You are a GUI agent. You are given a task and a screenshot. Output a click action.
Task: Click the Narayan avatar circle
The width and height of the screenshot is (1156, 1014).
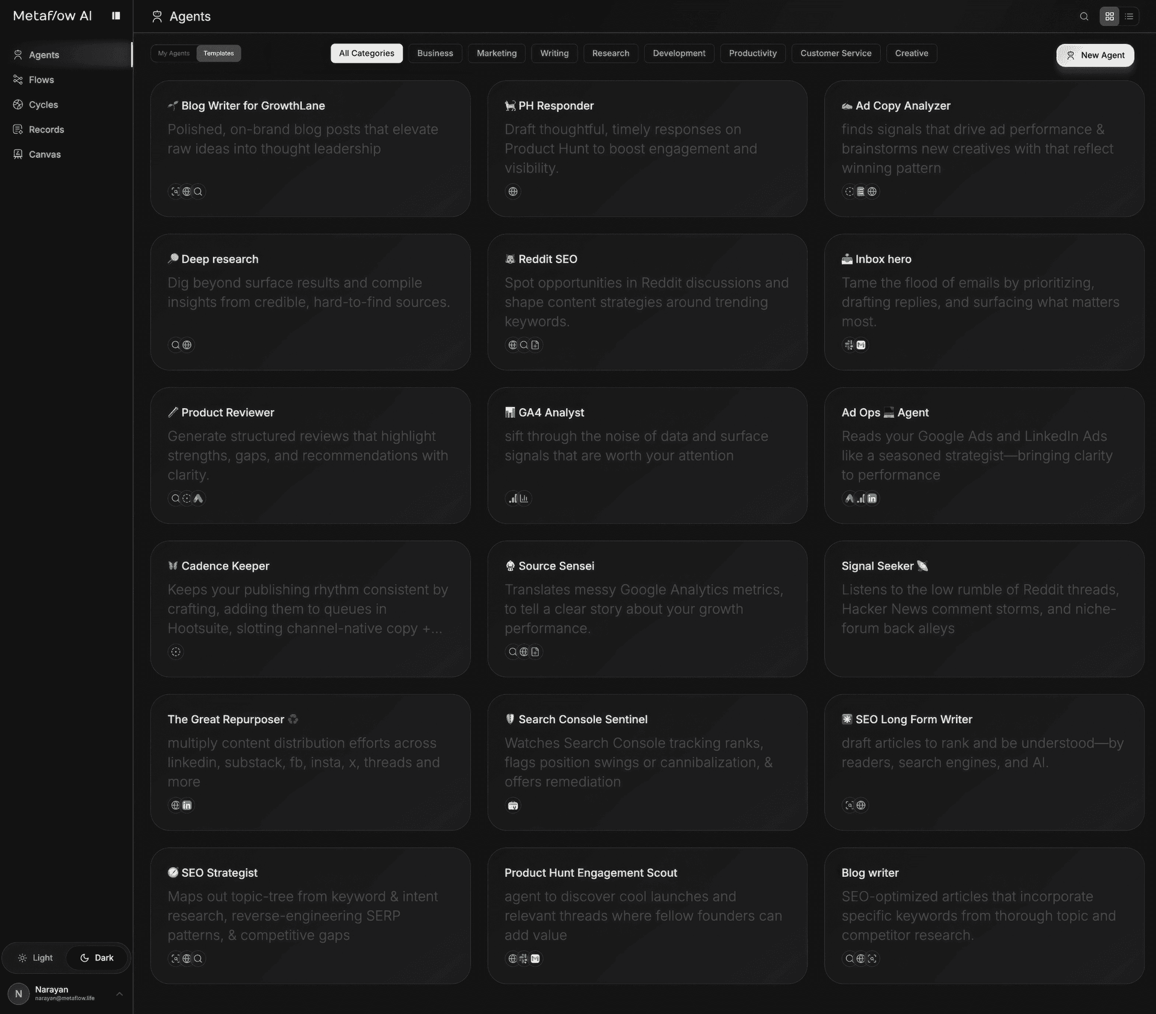19,994
